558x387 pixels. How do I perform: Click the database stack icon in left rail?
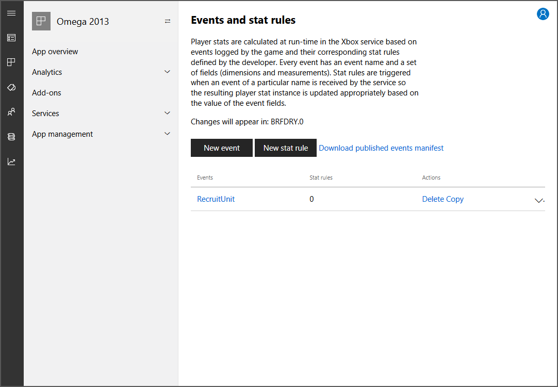coord(11,137)
